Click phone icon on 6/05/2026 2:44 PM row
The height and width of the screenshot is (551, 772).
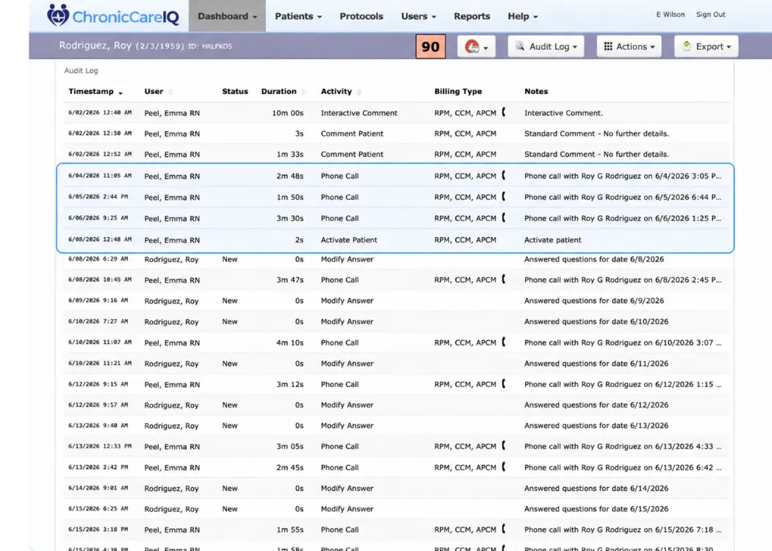tap(503, 196)
